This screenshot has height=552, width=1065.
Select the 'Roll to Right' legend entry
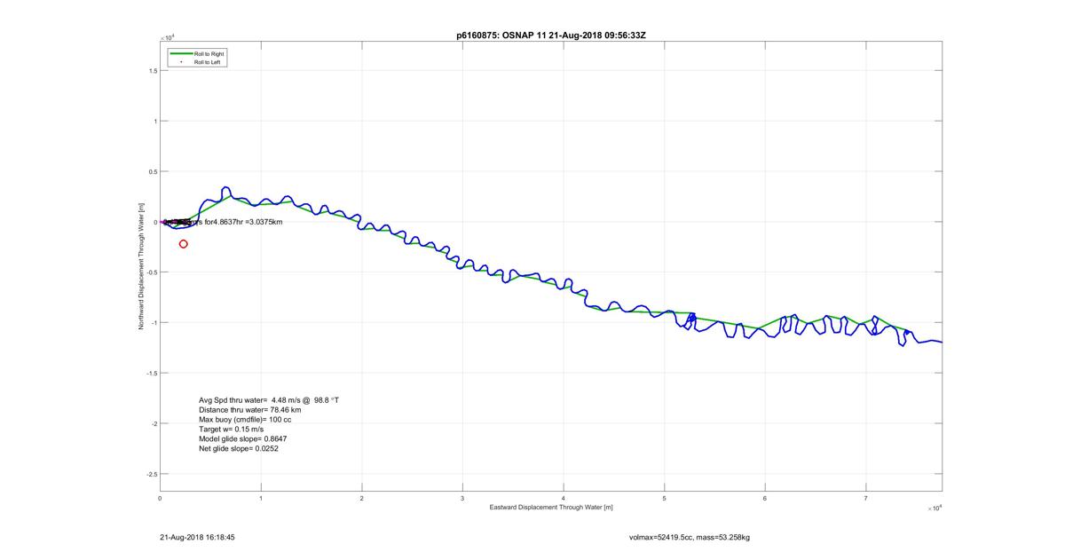[209, 54]
